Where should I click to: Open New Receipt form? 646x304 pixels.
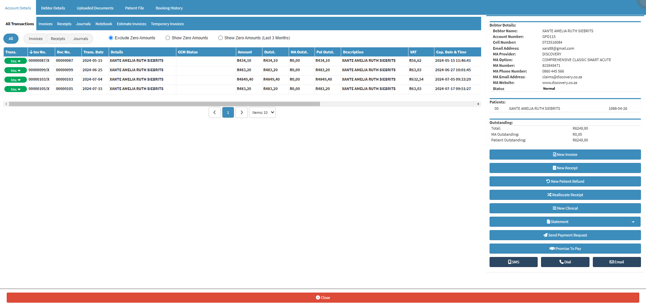565,168
